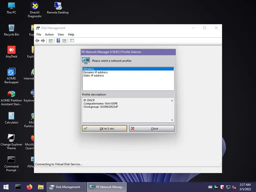The image size is (256, 192).
Task: Open the Command Prompt taskbar icon
Action: click(x=18, y=187)
